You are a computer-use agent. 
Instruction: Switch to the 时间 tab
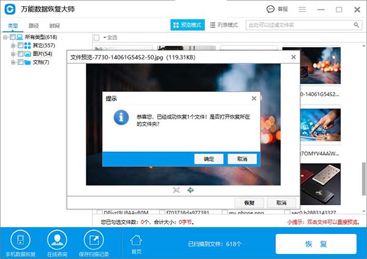coord(54,26)
